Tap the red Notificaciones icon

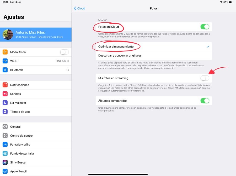click(x=5, y=85)
